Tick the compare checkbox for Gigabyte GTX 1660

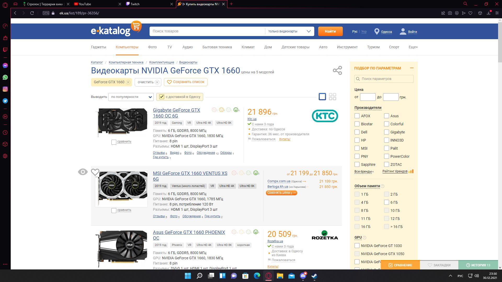tap(114, 142)
